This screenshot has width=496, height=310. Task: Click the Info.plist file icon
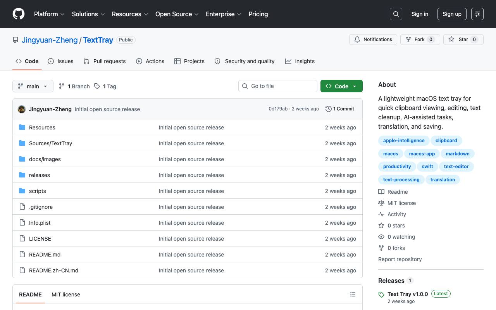[x=22, y=223]
